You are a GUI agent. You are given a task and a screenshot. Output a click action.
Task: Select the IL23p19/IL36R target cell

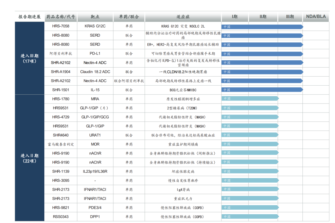(x=95, y=172)
